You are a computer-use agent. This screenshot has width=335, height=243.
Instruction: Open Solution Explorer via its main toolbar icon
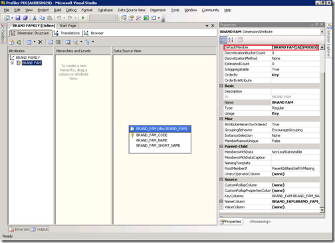tap(124, 18)
